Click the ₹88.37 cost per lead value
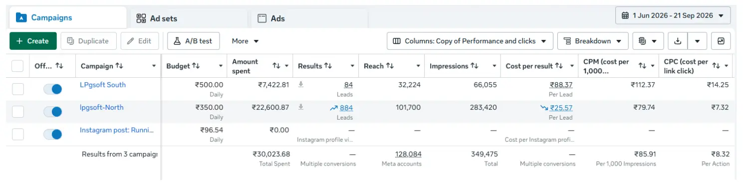The height and width of the screenshot is (185, 743). point(561,85)
